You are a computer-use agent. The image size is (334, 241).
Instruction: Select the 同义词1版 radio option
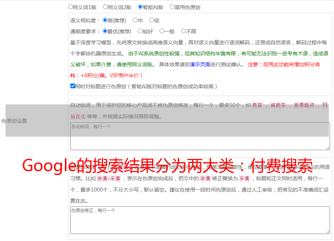click(70, 7)
